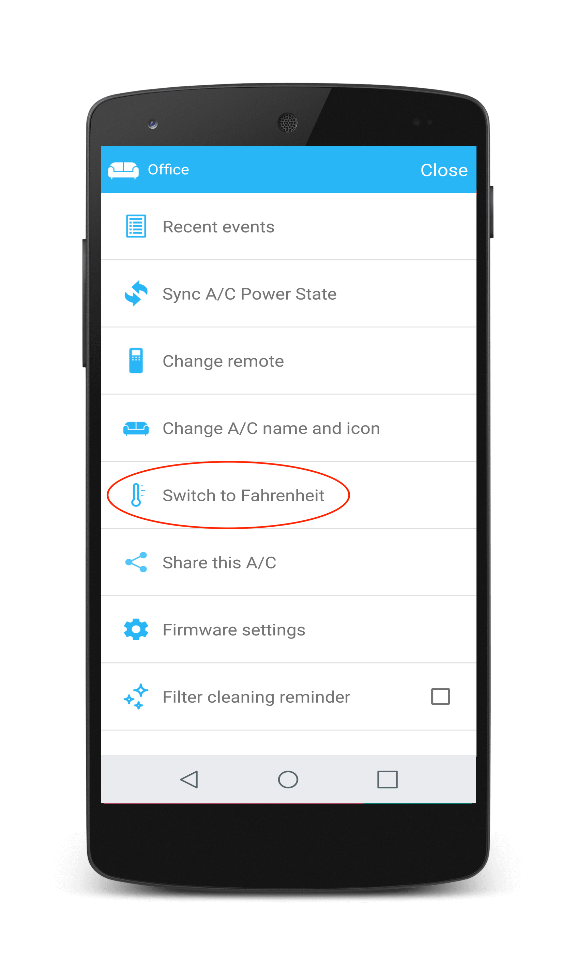The height and width of the screenshot is (975, 576).
Task: Tap the Android home circle button
Action: click(288, 779)
